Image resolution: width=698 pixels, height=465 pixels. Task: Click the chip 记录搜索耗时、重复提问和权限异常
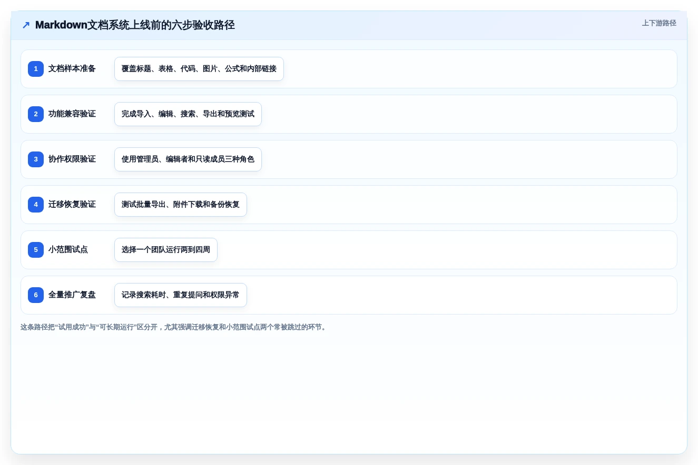tap(181, 295)
